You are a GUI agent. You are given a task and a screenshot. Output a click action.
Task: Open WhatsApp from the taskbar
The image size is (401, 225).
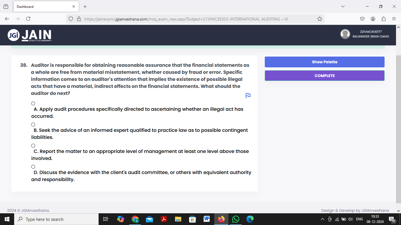(x=235, y=219)
